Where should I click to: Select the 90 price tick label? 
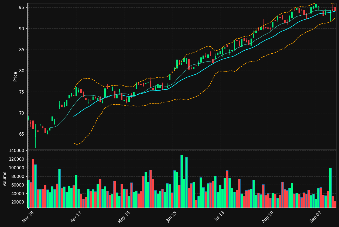click(22, 29)
